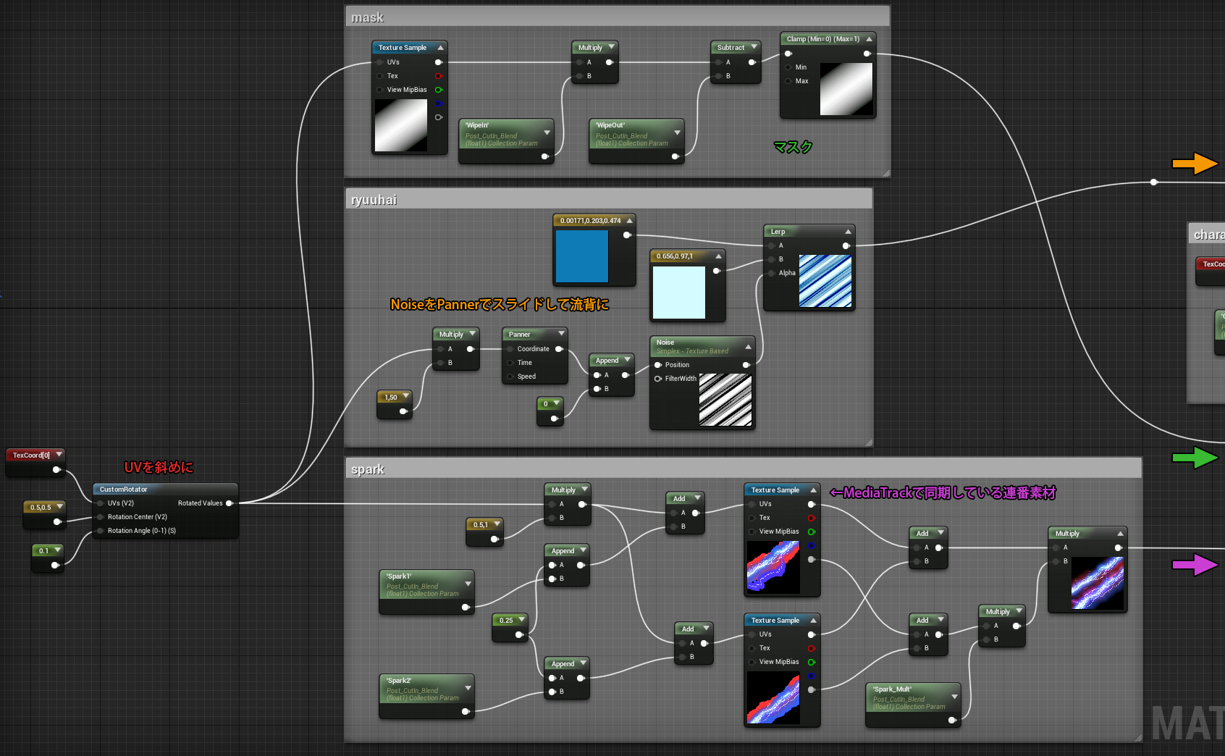Image resolution: width=1225 pixels, height=756 pixels.
Task: Collapse the Multiply node in the mask group
Action: [x=612, y=46]
